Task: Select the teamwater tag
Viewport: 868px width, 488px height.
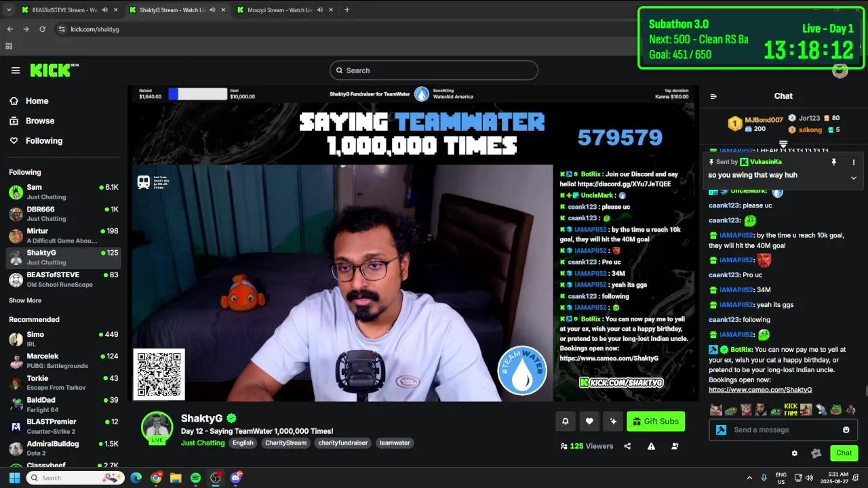Action: click(395, 443)
